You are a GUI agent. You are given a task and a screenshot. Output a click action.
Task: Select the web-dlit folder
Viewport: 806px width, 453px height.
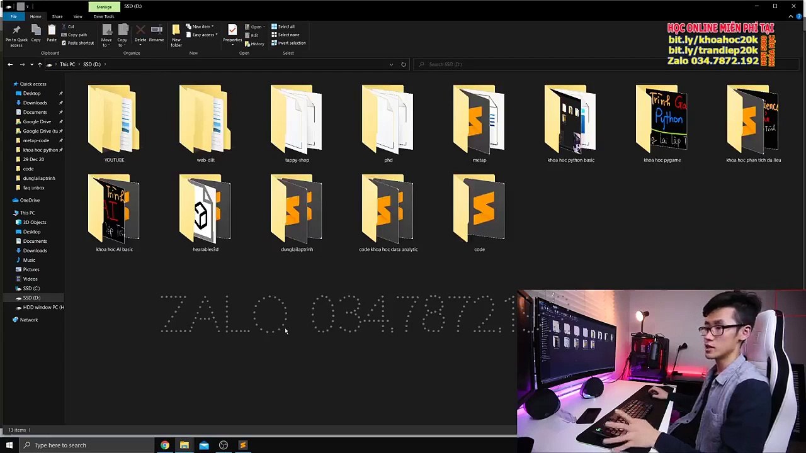click(205, 124)
